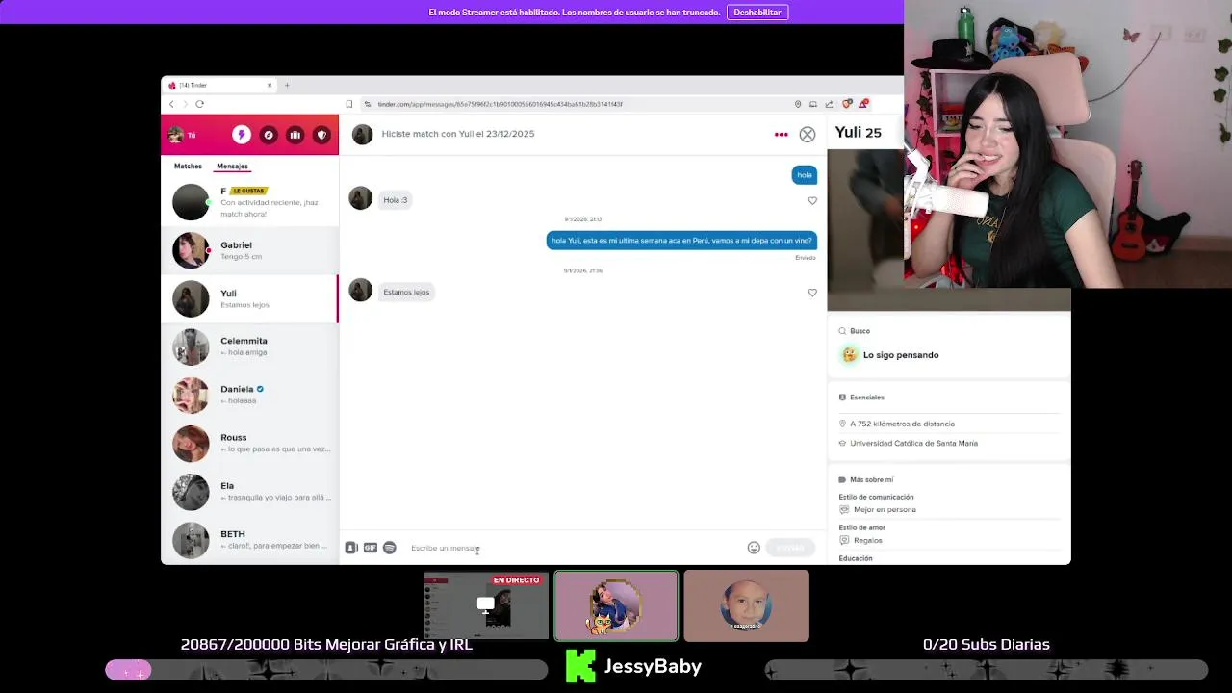Open a new browser tab

287,86
